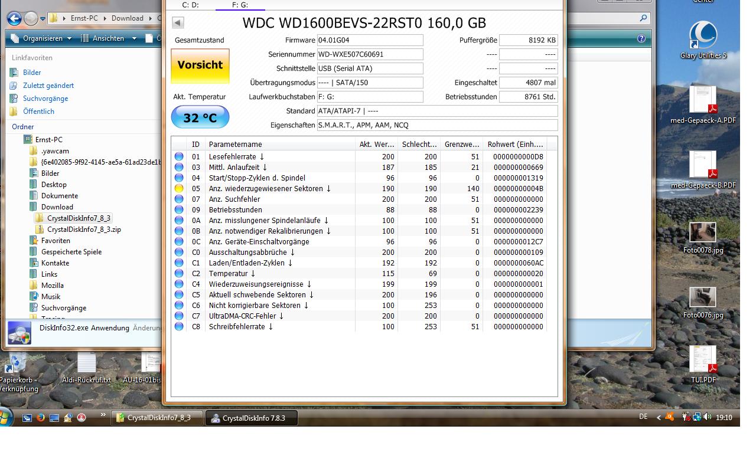756x472 pixels.
Task: Open the Öffentlich favorite link
Action: (x=38, y=112)
